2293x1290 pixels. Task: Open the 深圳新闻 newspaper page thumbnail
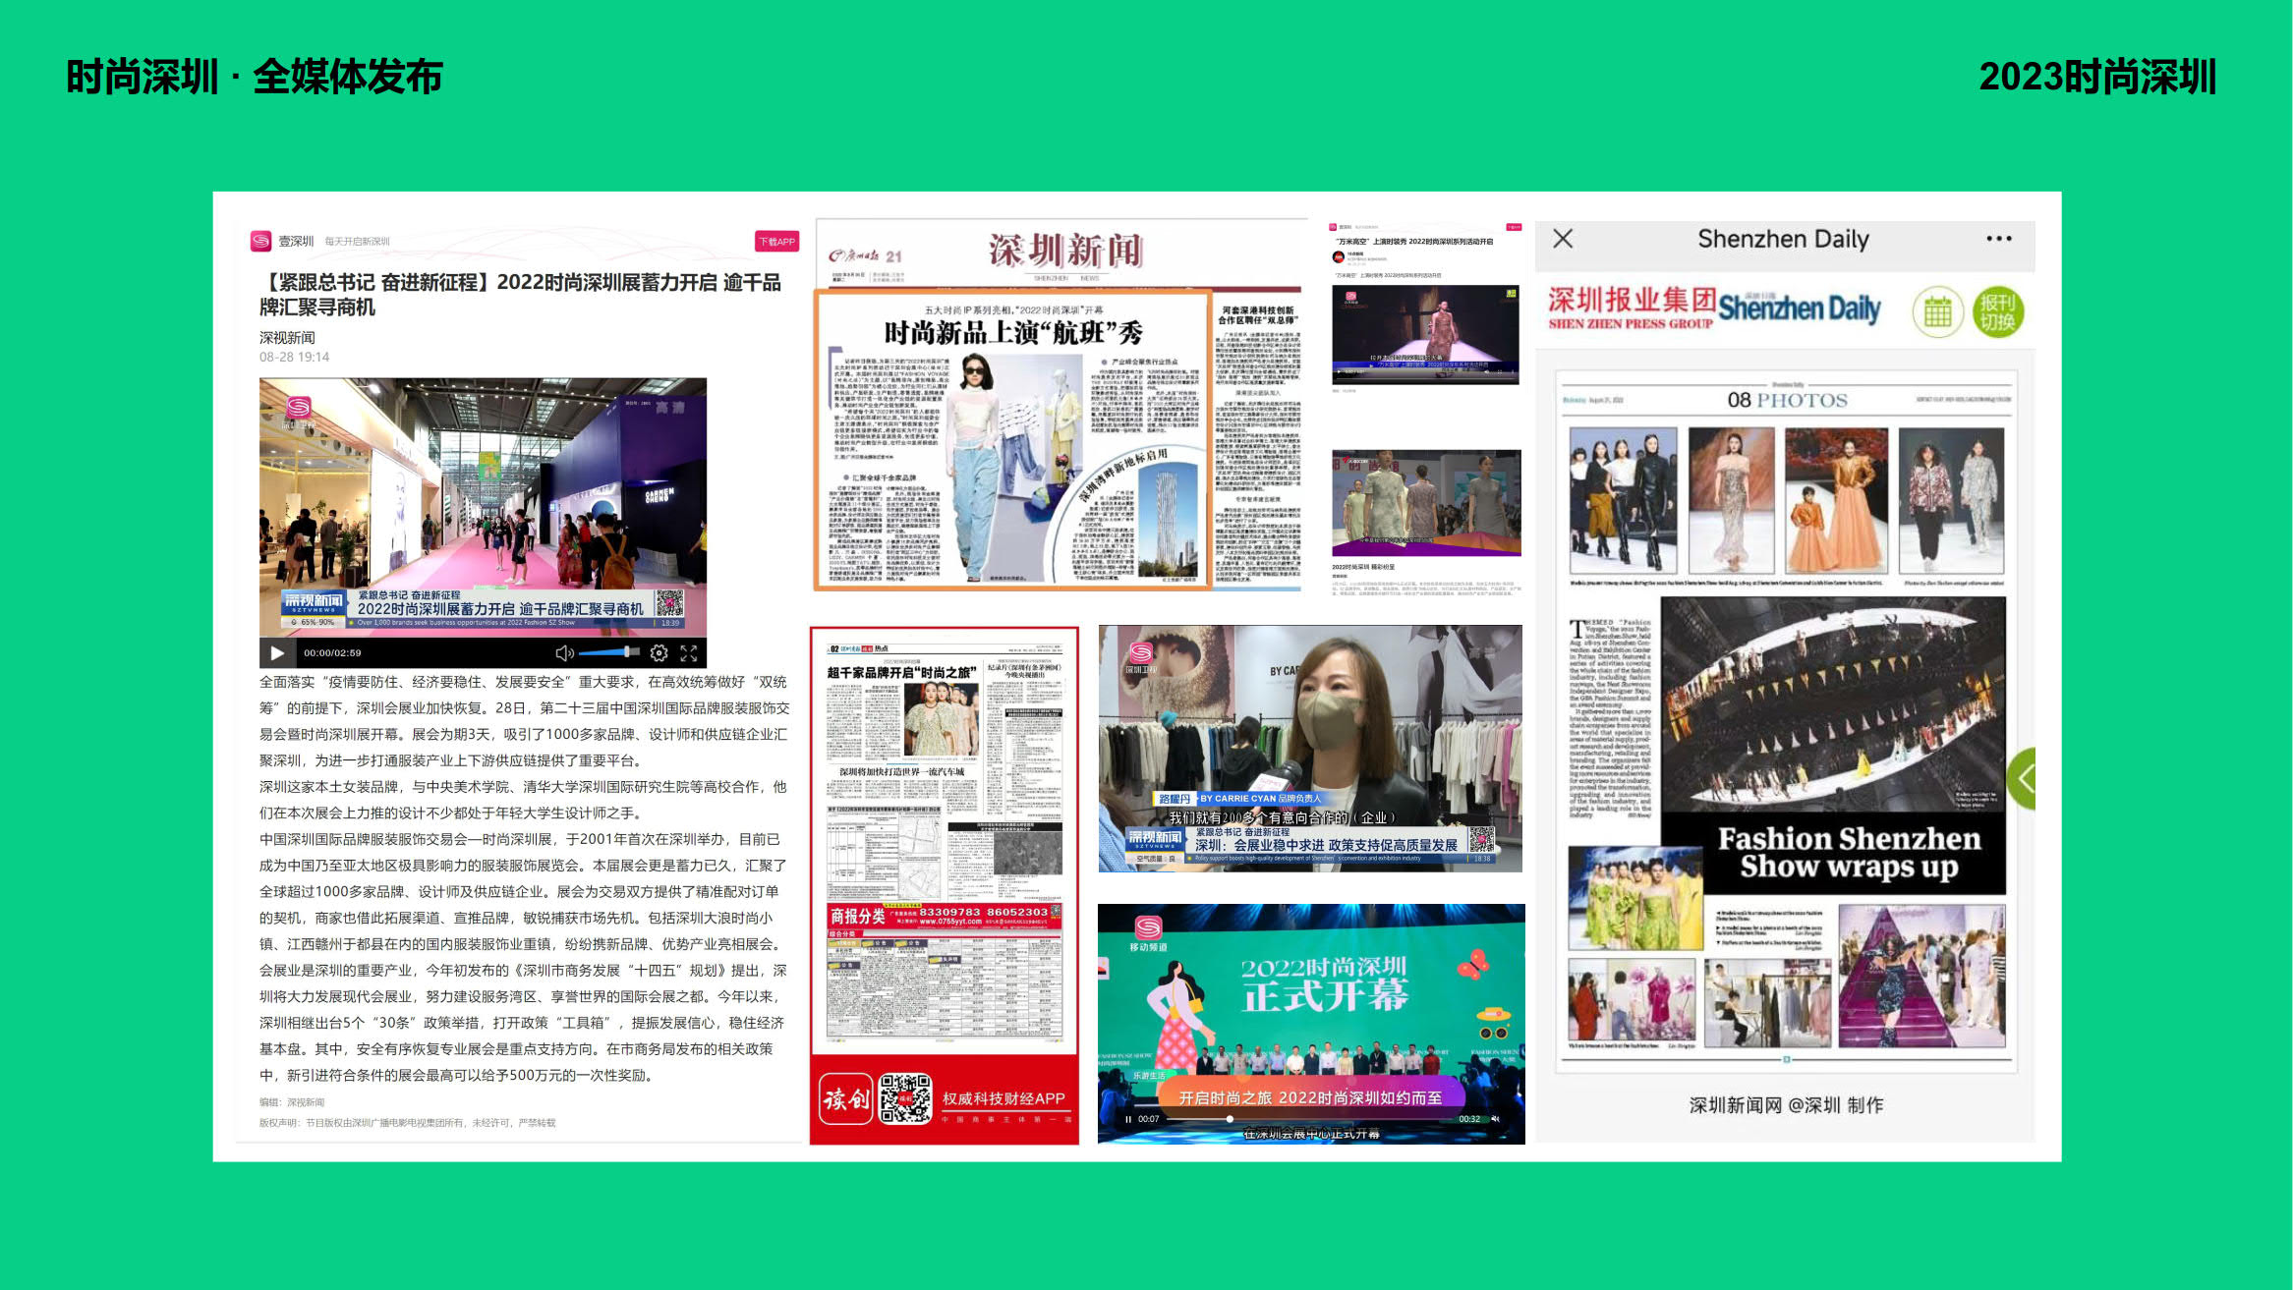pyautogui.click(x=1060, y=405)
